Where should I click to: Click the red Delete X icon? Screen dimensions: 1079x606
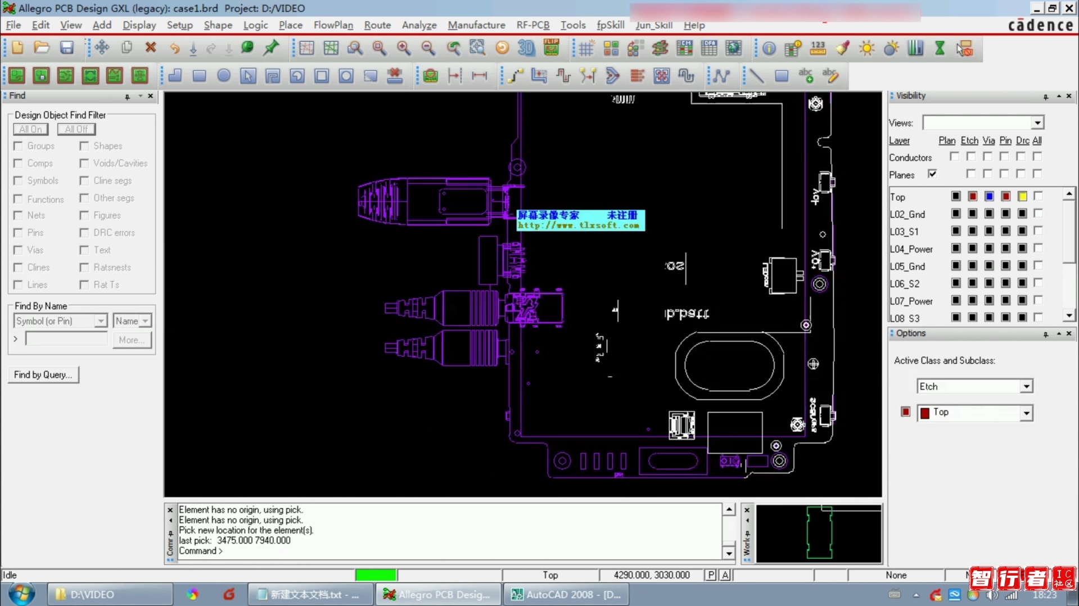click(151, 48)
